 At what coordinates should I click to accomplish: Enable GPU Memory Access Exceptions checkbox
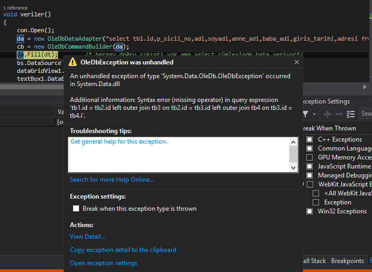(x=309, y=157)
